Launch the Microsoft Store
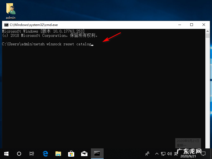 pos(71,154)
